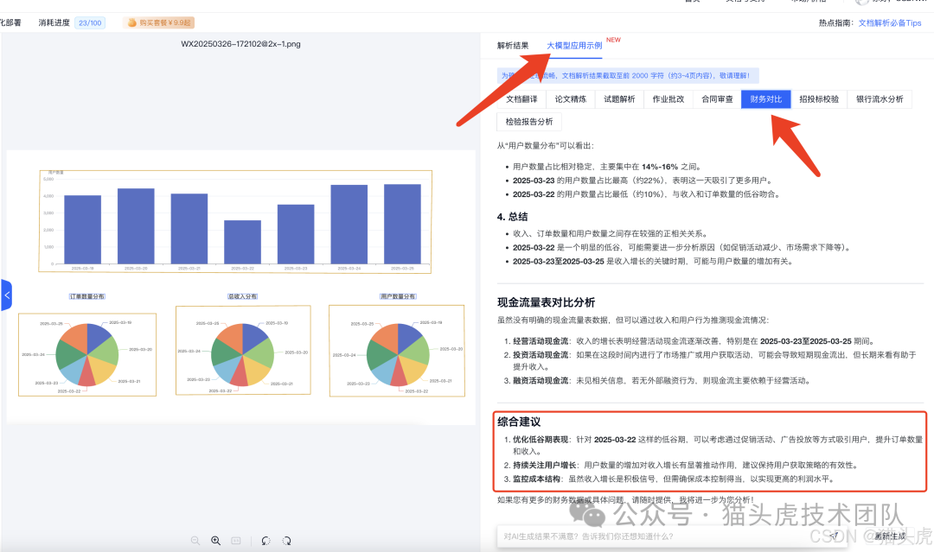Click the 综合建议 heading
934x552 pixels.
(x=519, y=422)
